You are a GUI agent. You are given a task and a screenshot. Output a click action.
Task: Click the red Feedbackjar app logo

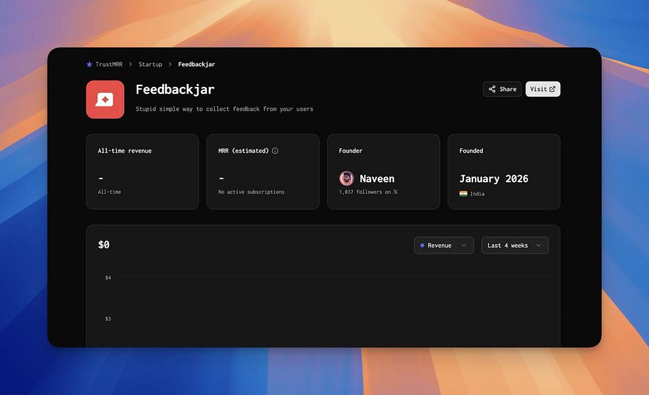(x=105, y=99)
